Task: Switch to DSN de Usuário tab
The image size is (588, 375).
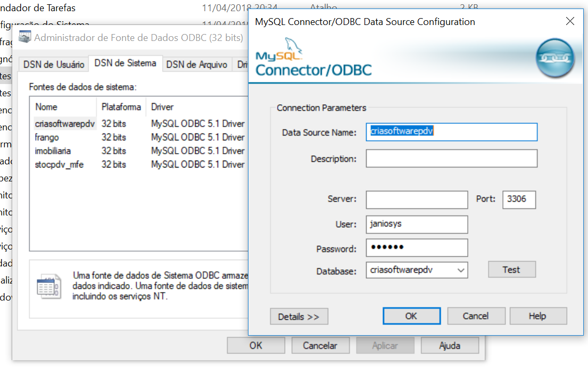Action: click(54, 64)
